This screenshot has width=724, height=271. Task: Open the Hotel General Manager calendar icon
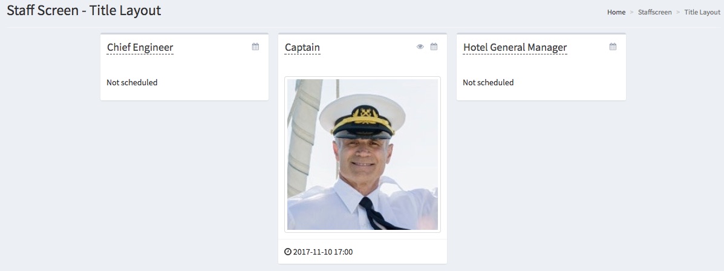pyautogui.click(x=613, y=47)
